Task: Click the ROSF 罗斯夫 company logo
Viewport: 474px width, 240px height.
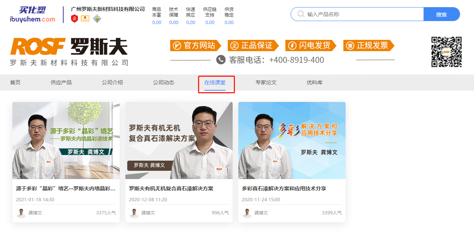Action: click(69, 47)
